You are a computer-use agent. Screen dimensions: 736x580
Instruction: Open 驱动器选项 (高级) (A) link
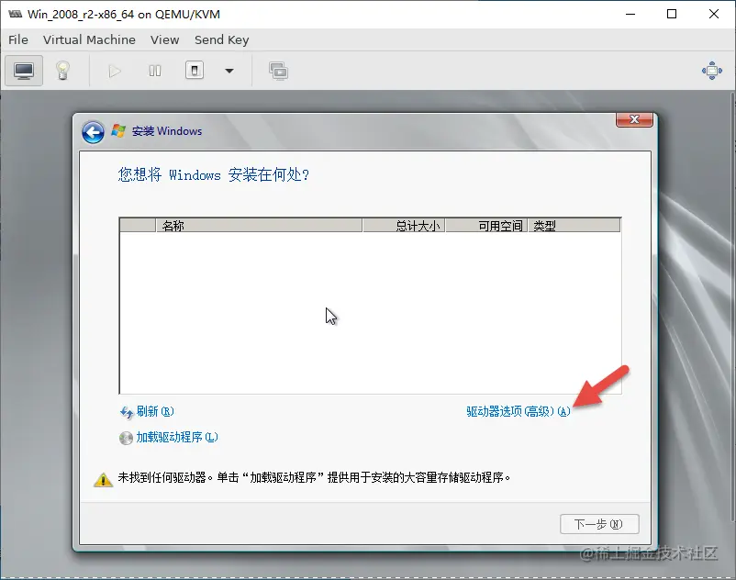519,411
